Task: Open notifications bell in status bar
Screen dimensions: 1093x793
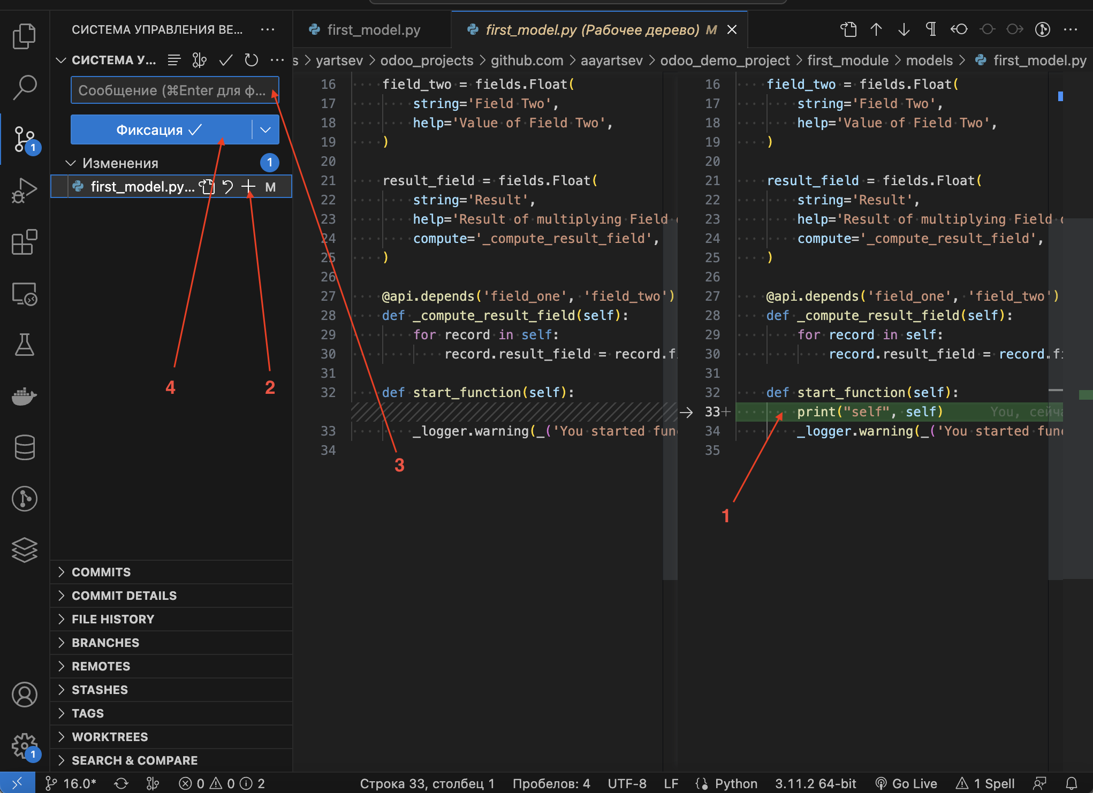Action: click(x=1071, y=783)
